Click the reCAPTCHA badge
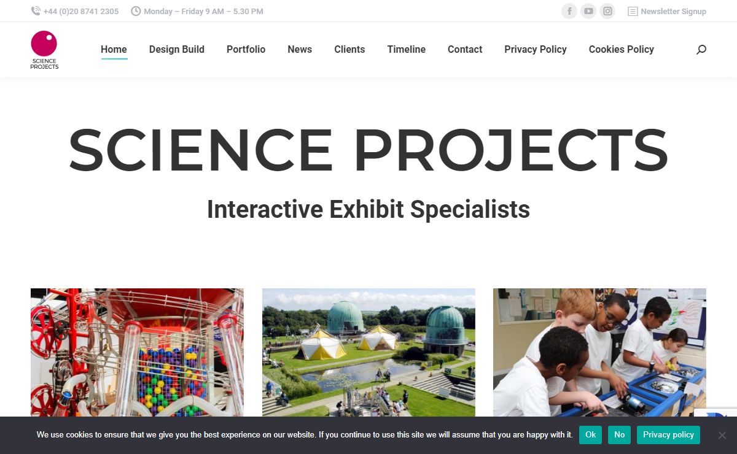Screen dimensions: 737x454 click(x=716, y=413)
